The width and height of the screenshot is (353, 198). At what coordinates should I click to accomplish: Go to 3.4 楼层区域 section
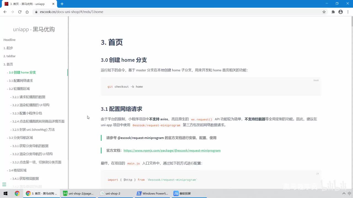click(x=18, y=170)
